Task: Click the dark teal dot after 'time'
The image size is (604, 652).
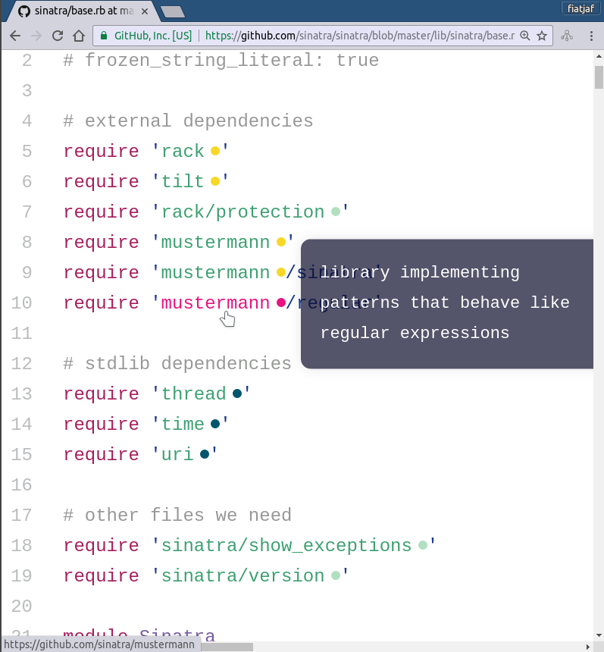Action: tap(215, 424)
